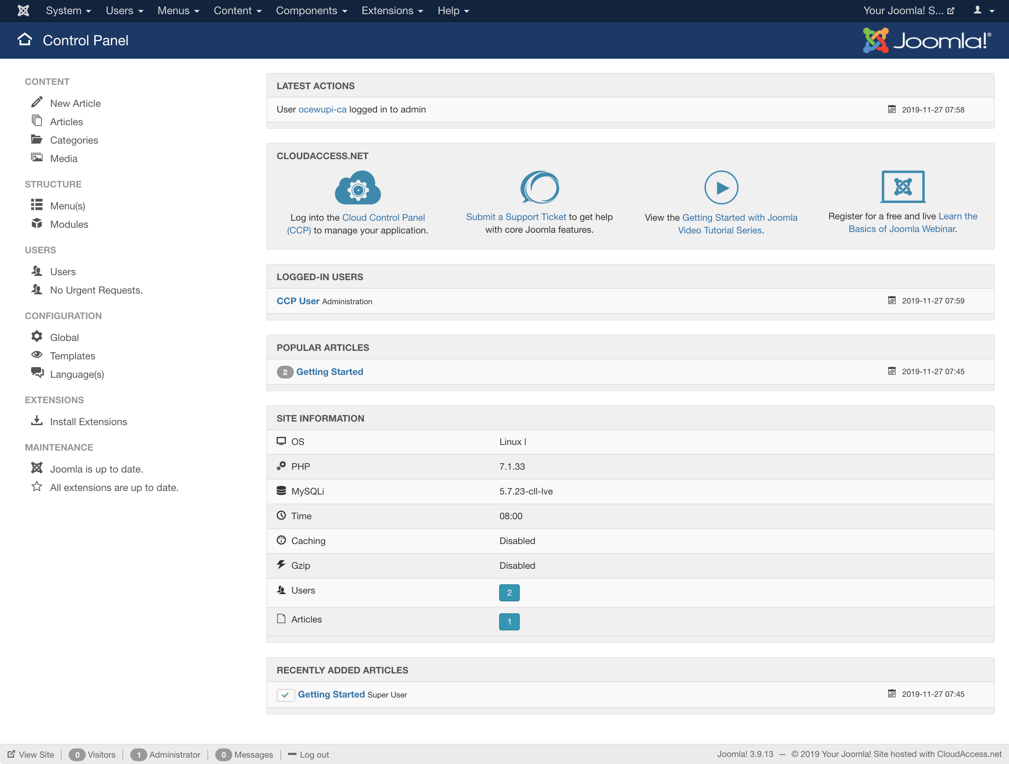This screenshot has width=1009, height=764.
Task: Click the New Article pencil icon
Action: [x=37, y=102]
